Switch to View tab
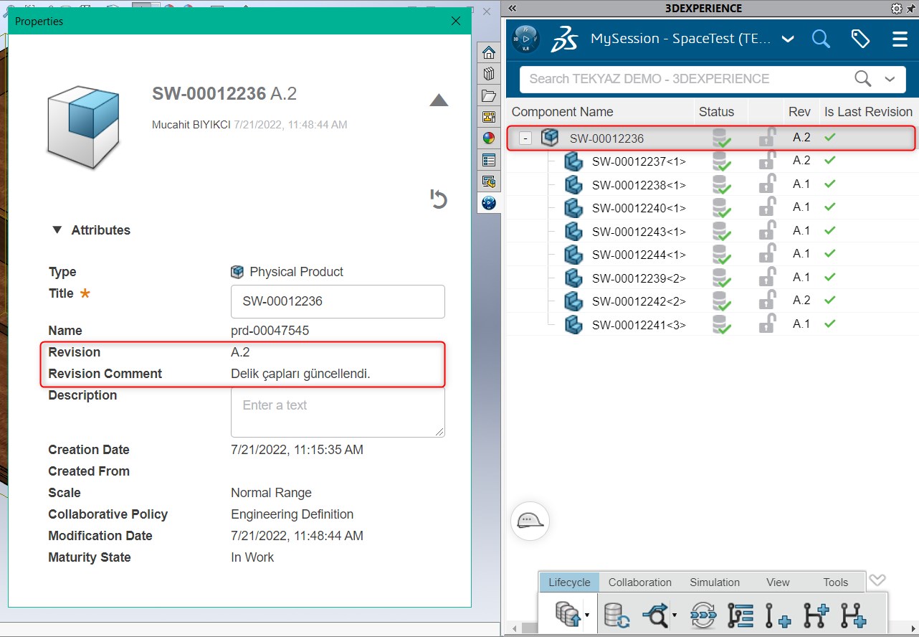 (778, 582)
